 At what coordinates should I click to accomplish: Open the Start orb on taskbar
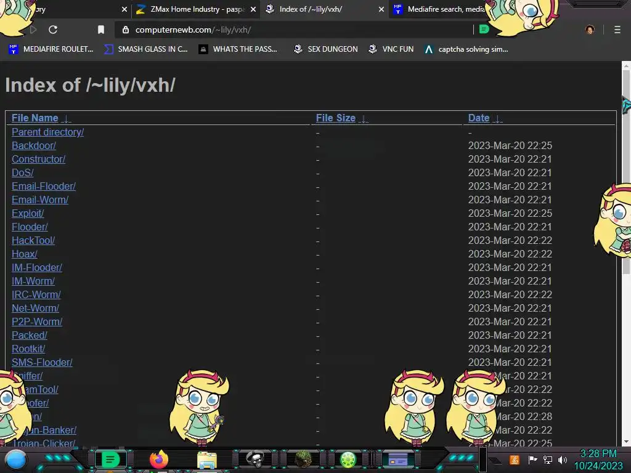tap(16, 459)
